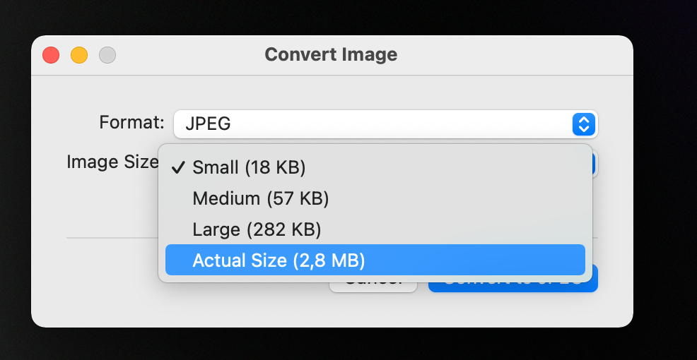Click the horizontal separator line left of the menu

(112, 237)
